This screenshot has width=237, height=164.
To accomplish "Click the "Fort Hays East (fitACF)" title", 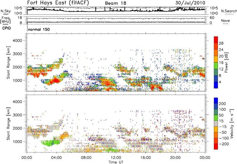I will [58, 3].
